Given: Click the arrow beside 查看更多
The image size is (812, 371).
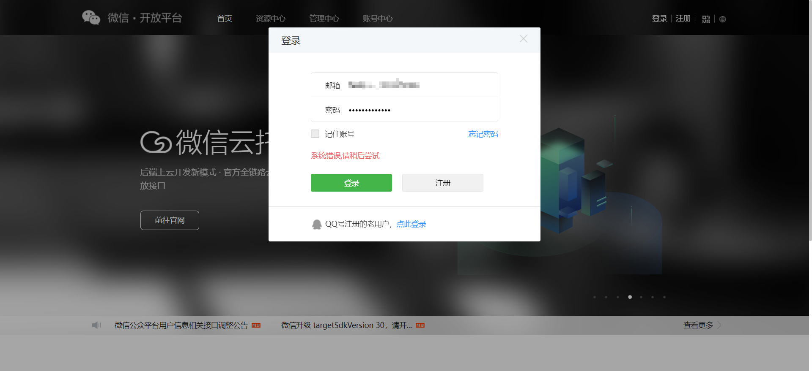Looking at the screenshot, I should (x=719, y=325).
